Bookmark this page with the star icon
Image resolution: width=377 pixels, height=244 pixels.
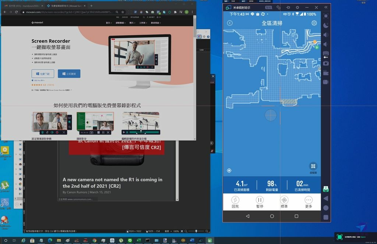point(123,12)
